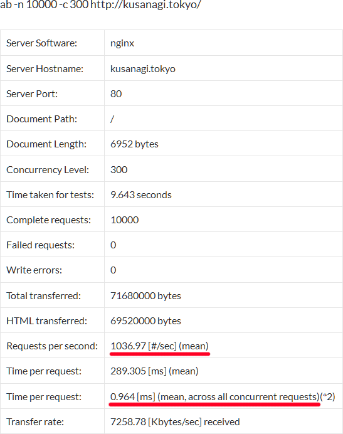Select the 7258.78 Kbytes/sec transfer rate
The width and height of the screenshot is (343, 434).
(x=175, y=422)
